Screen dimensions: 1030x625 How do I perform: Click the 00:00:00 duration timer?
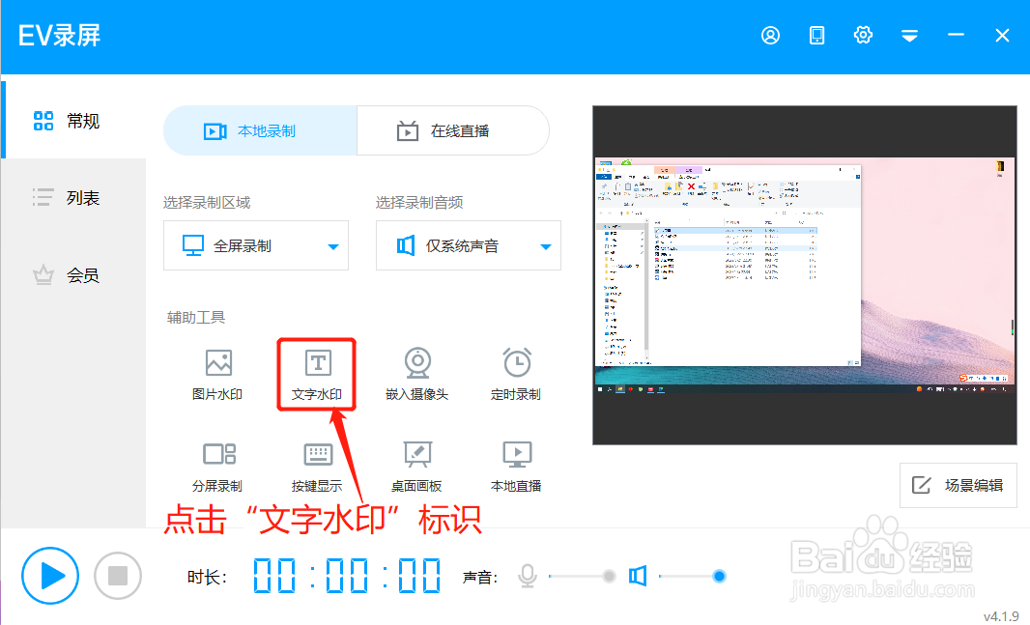(347, 576)
